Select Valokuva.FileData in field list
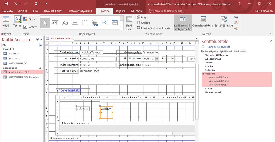 (x=218, y=77)
